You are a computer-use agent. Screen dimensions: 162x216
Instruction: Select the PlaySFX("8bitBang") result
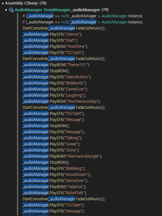pos(54,168)
